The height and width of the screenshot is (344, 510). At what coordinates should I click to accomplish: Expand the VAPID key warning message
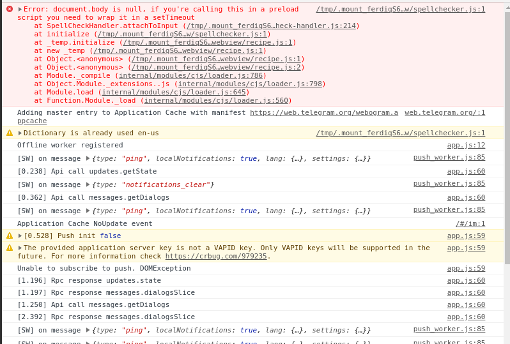click(x=20, y=248)
